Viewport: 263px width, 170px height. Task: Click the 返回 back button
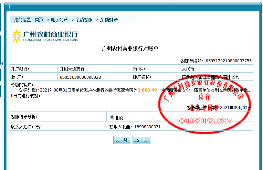coord(141,140)
